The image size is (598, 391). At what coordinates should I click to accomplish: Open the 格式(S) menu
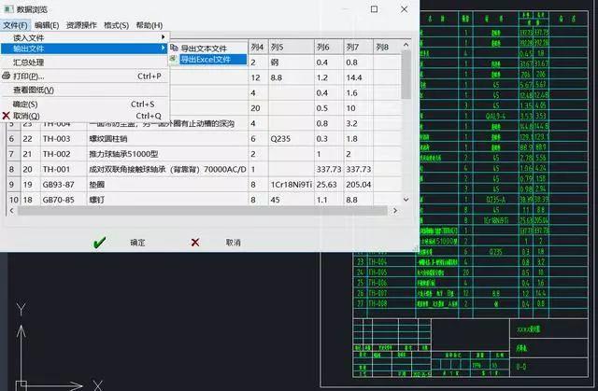click(116, 25)
